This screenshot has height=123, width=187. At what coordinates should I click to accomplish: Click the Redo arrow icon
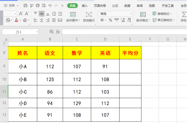tap(56, 6)
